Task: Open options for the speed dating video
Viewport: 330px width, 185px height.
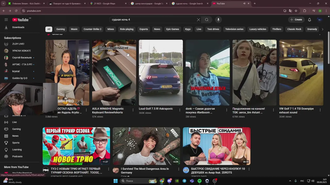Action: (x=249, y=169)
